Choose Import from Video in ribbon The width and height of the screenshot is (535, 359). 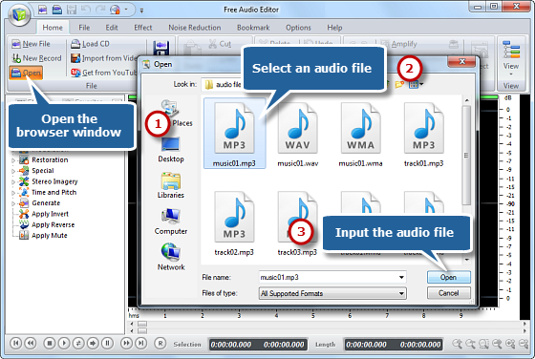click(103, 58)
